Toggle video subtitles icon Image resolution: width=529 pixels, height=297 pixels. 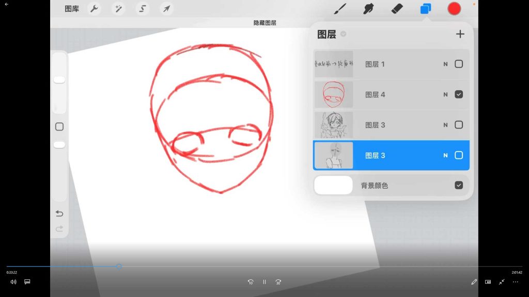tap(27, 282)
